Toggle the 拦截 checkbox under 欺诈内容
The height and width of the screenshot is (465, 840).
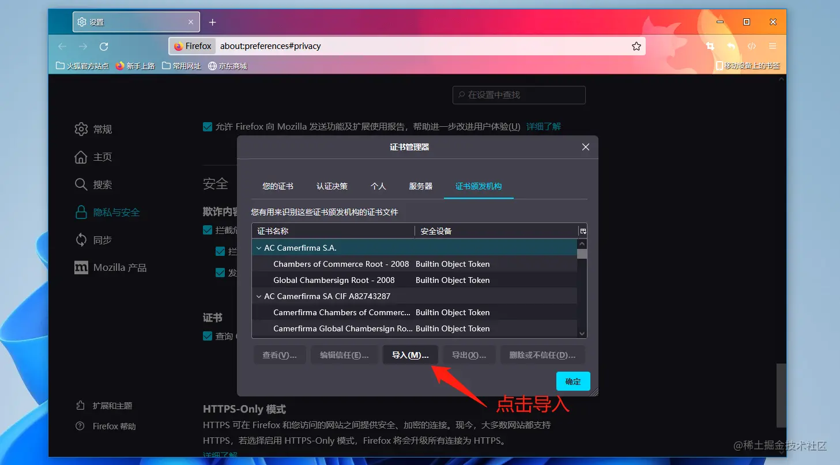click(208, 230)
